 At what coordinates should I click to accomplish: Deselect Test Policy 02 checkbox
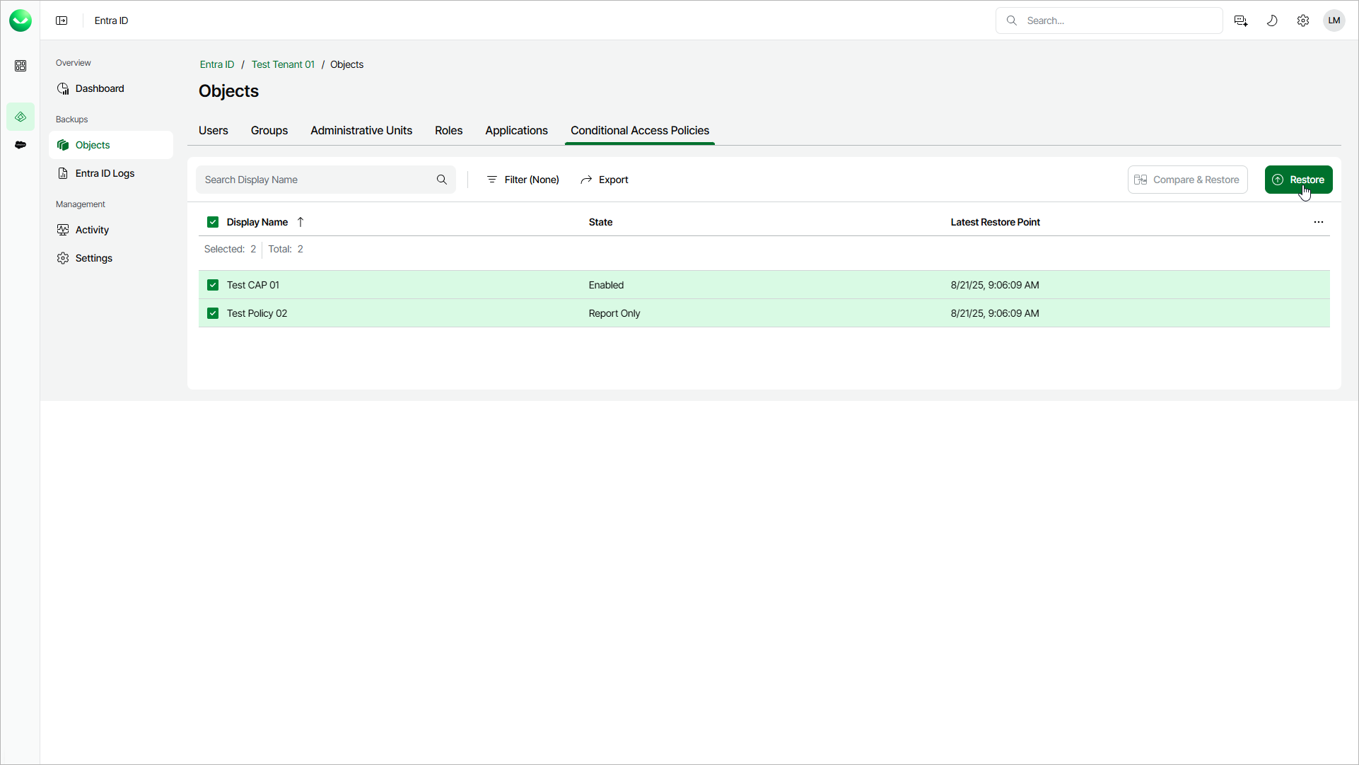click(213, 313)
